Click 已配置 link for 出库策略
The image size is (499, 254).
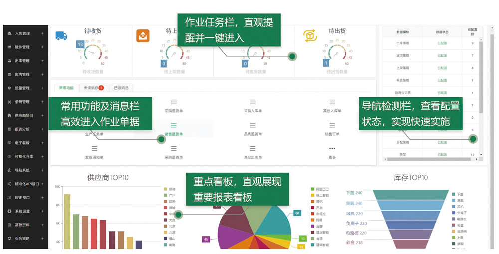coord(442,43)
